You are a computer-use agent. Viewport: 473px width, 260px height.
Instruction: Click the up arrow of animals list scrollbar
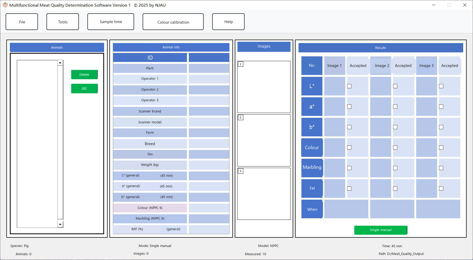point(60,63)
